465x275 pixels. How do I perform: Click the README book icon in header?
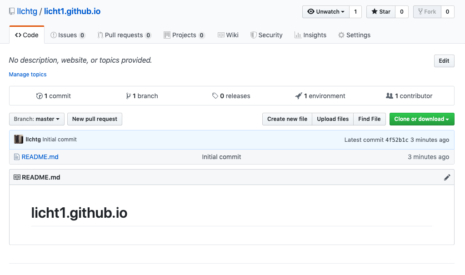[17, 177]
